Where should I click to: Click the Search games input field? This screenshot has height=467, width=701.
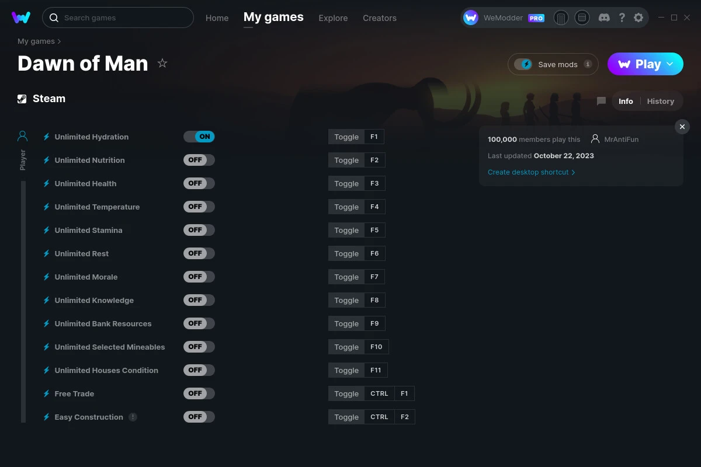coord(117,18)
